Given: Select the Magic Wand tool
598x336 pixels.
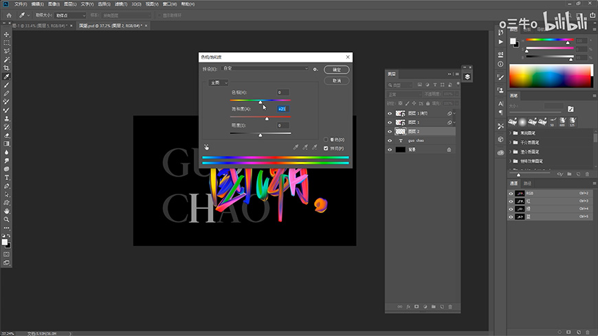Looking at the screenshot, I should (7, 60).
